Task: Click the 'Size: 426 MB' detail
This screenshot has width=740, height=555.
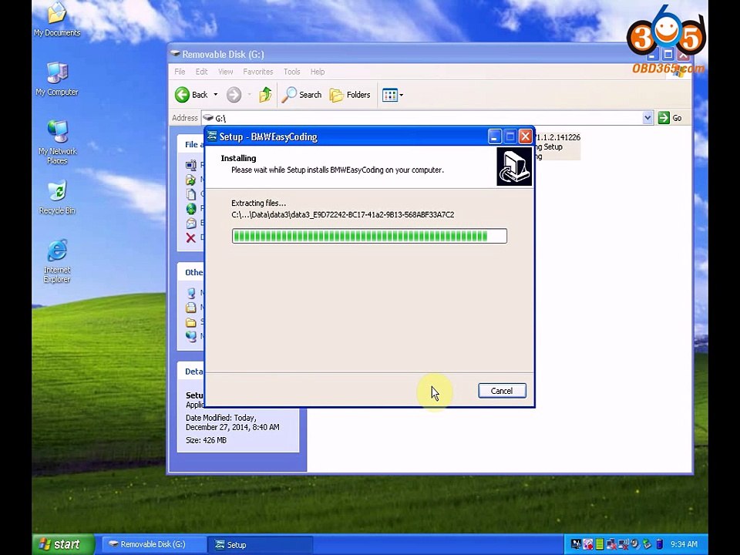Action: [207, 440]
